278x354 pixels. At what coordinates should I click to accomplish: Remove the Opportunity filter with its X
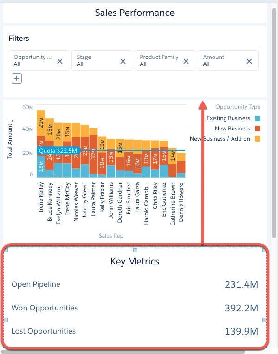[x=60, y=61]
